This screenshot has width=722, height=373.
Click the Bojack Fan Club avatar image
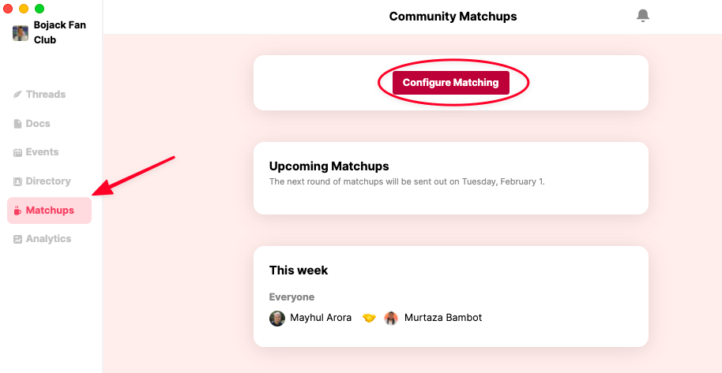pyautogui.click(x=21, y=33)
